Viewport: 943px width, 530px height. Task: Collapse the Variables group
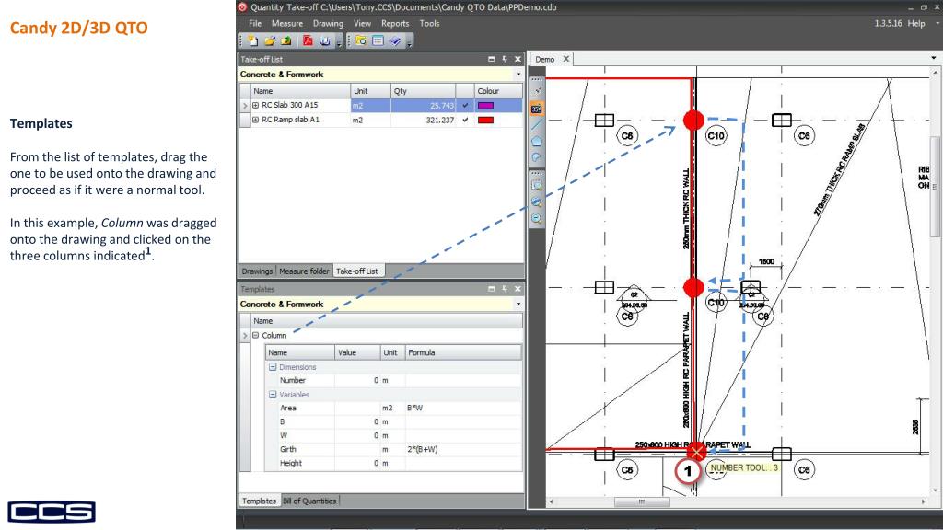[273, 395]
